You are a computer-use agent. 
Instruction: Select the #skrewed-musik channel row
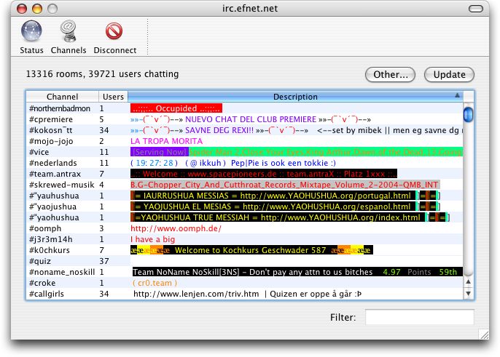click(x=245, y=185)
